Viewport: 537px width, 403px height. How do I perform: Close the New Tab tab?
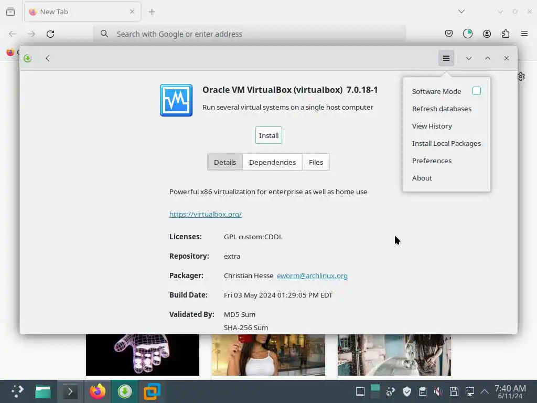(132, 12)
